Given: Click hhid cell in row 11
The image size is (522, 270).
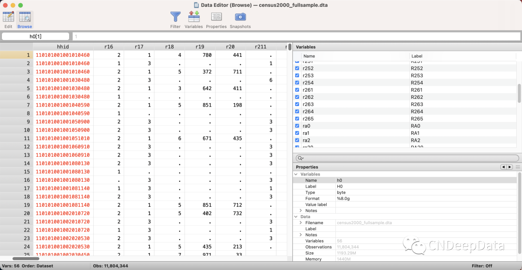Looking at the screenshot, I should [x=63, y=138].
